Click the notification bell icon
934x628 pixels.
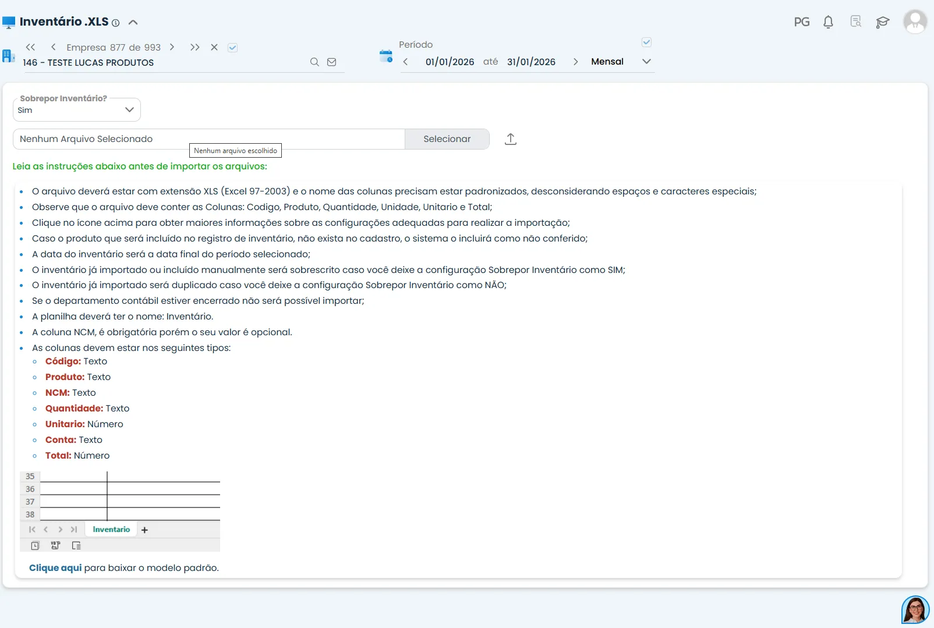(828, 22)
